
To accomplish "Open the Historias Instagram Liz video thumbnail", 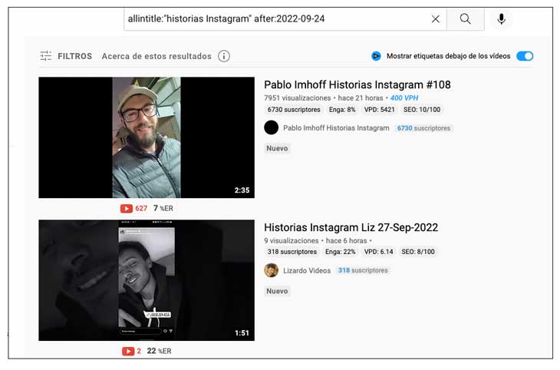I will pyautogui.click(x=147, y=280).
